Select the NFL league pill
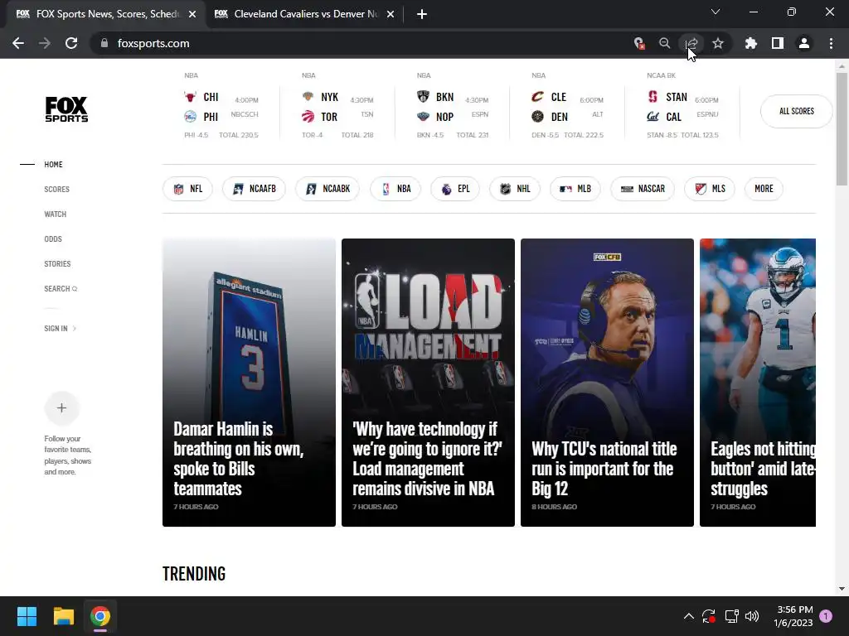The width and height of the screenshot is (849, 636). [187, 189]
